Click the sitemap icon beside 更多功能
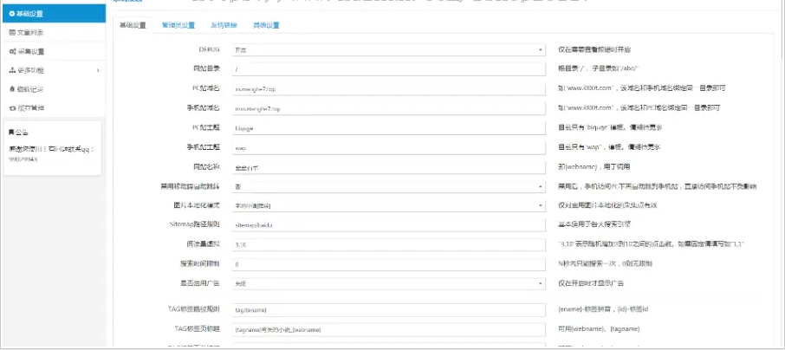This screenshot has height=350, width=785. [x=12, y=70]
